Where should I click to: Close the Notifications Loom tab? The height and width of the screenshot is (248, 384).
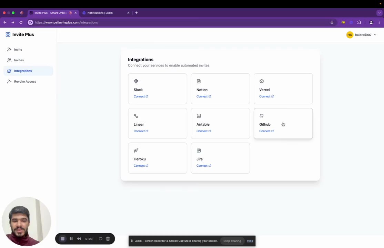[128, 13]
